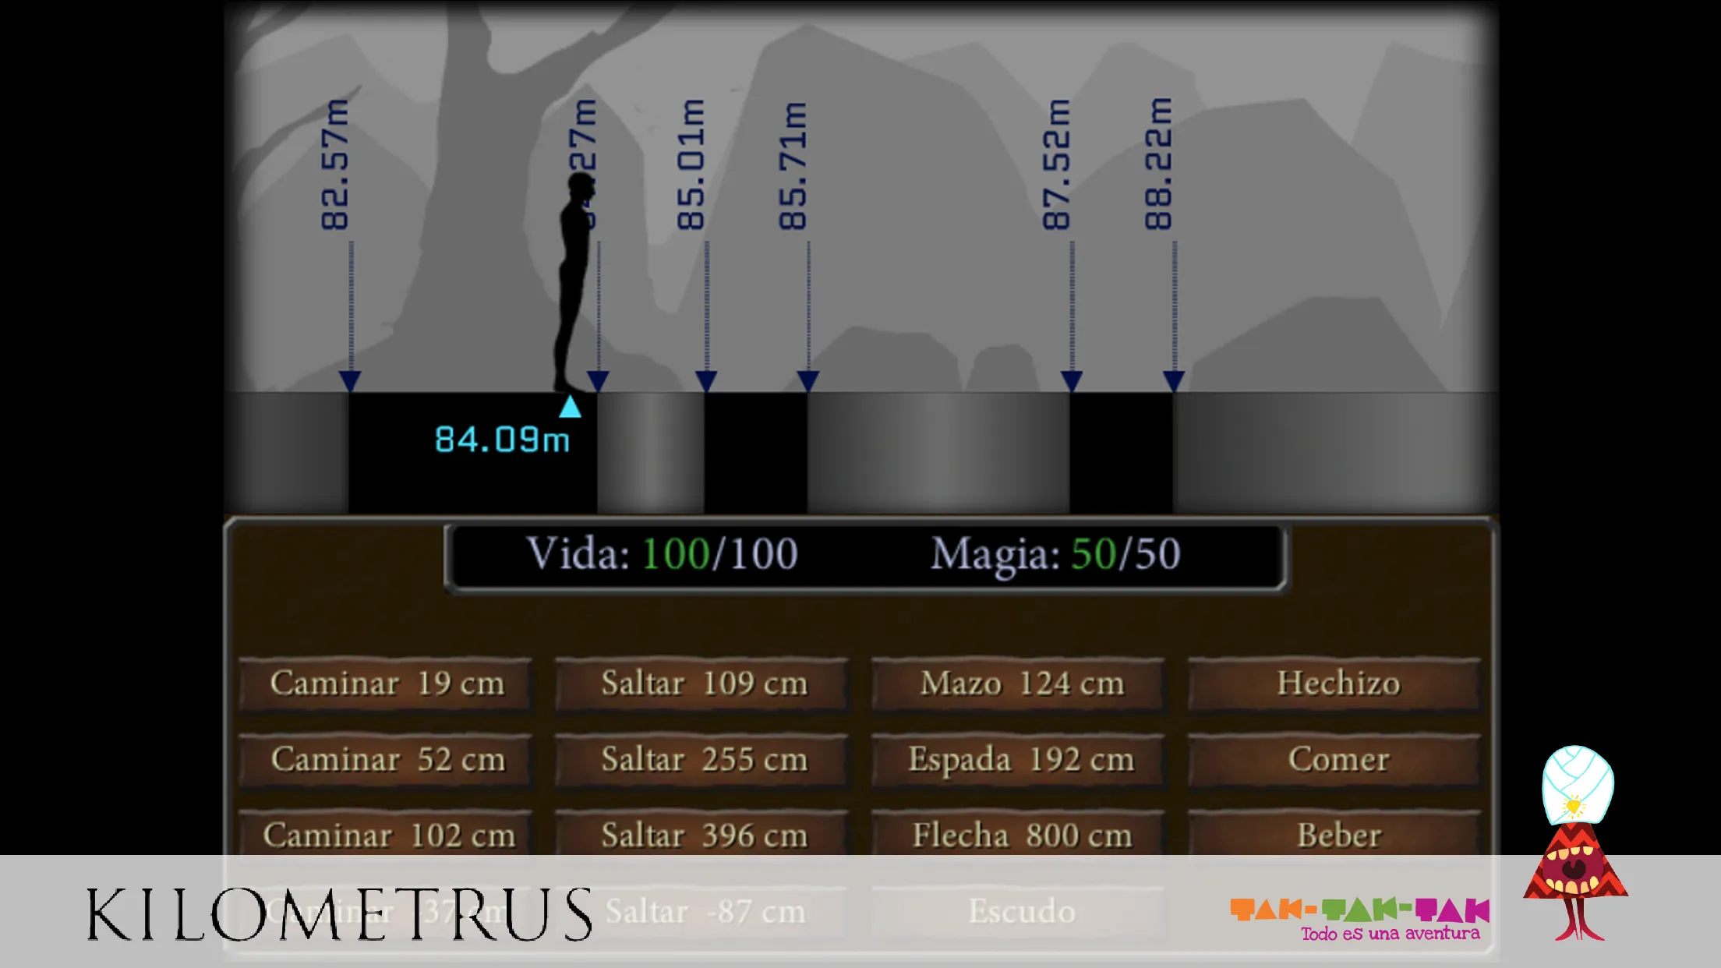Click the Saltar -87 cm negative jump icon
The image size is (1721, 968).
(x=705, y=910)
